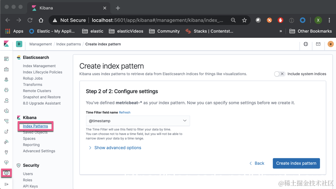Image resolution: width=336 pixels, height=189 pixels.
Task: Click the Refresh link beside field name
Action: coord(124,112)
